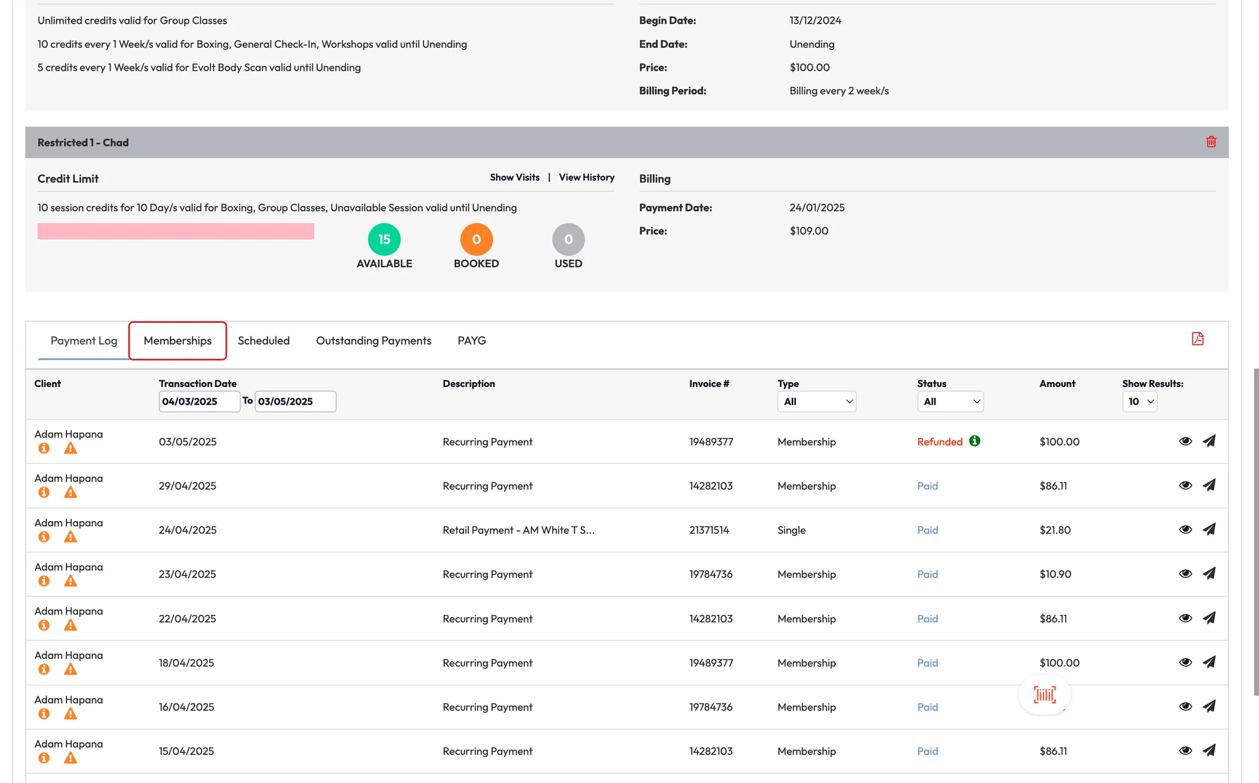Open the Outstanding Payments tab
Viewport: 1259px width, 783px height.
373,341
